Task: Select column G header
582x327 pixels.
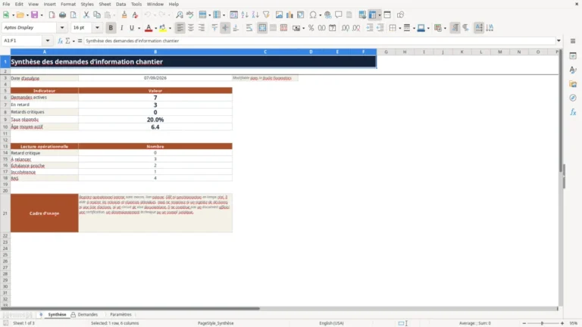Action: [386, 52]
